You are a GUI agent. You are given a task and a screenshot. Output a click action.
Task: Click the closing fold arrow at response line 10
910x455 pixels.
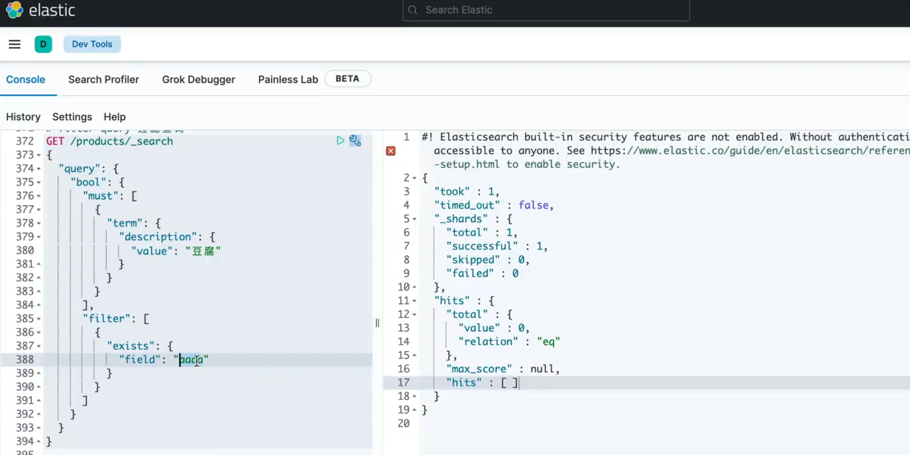point(414,287)
